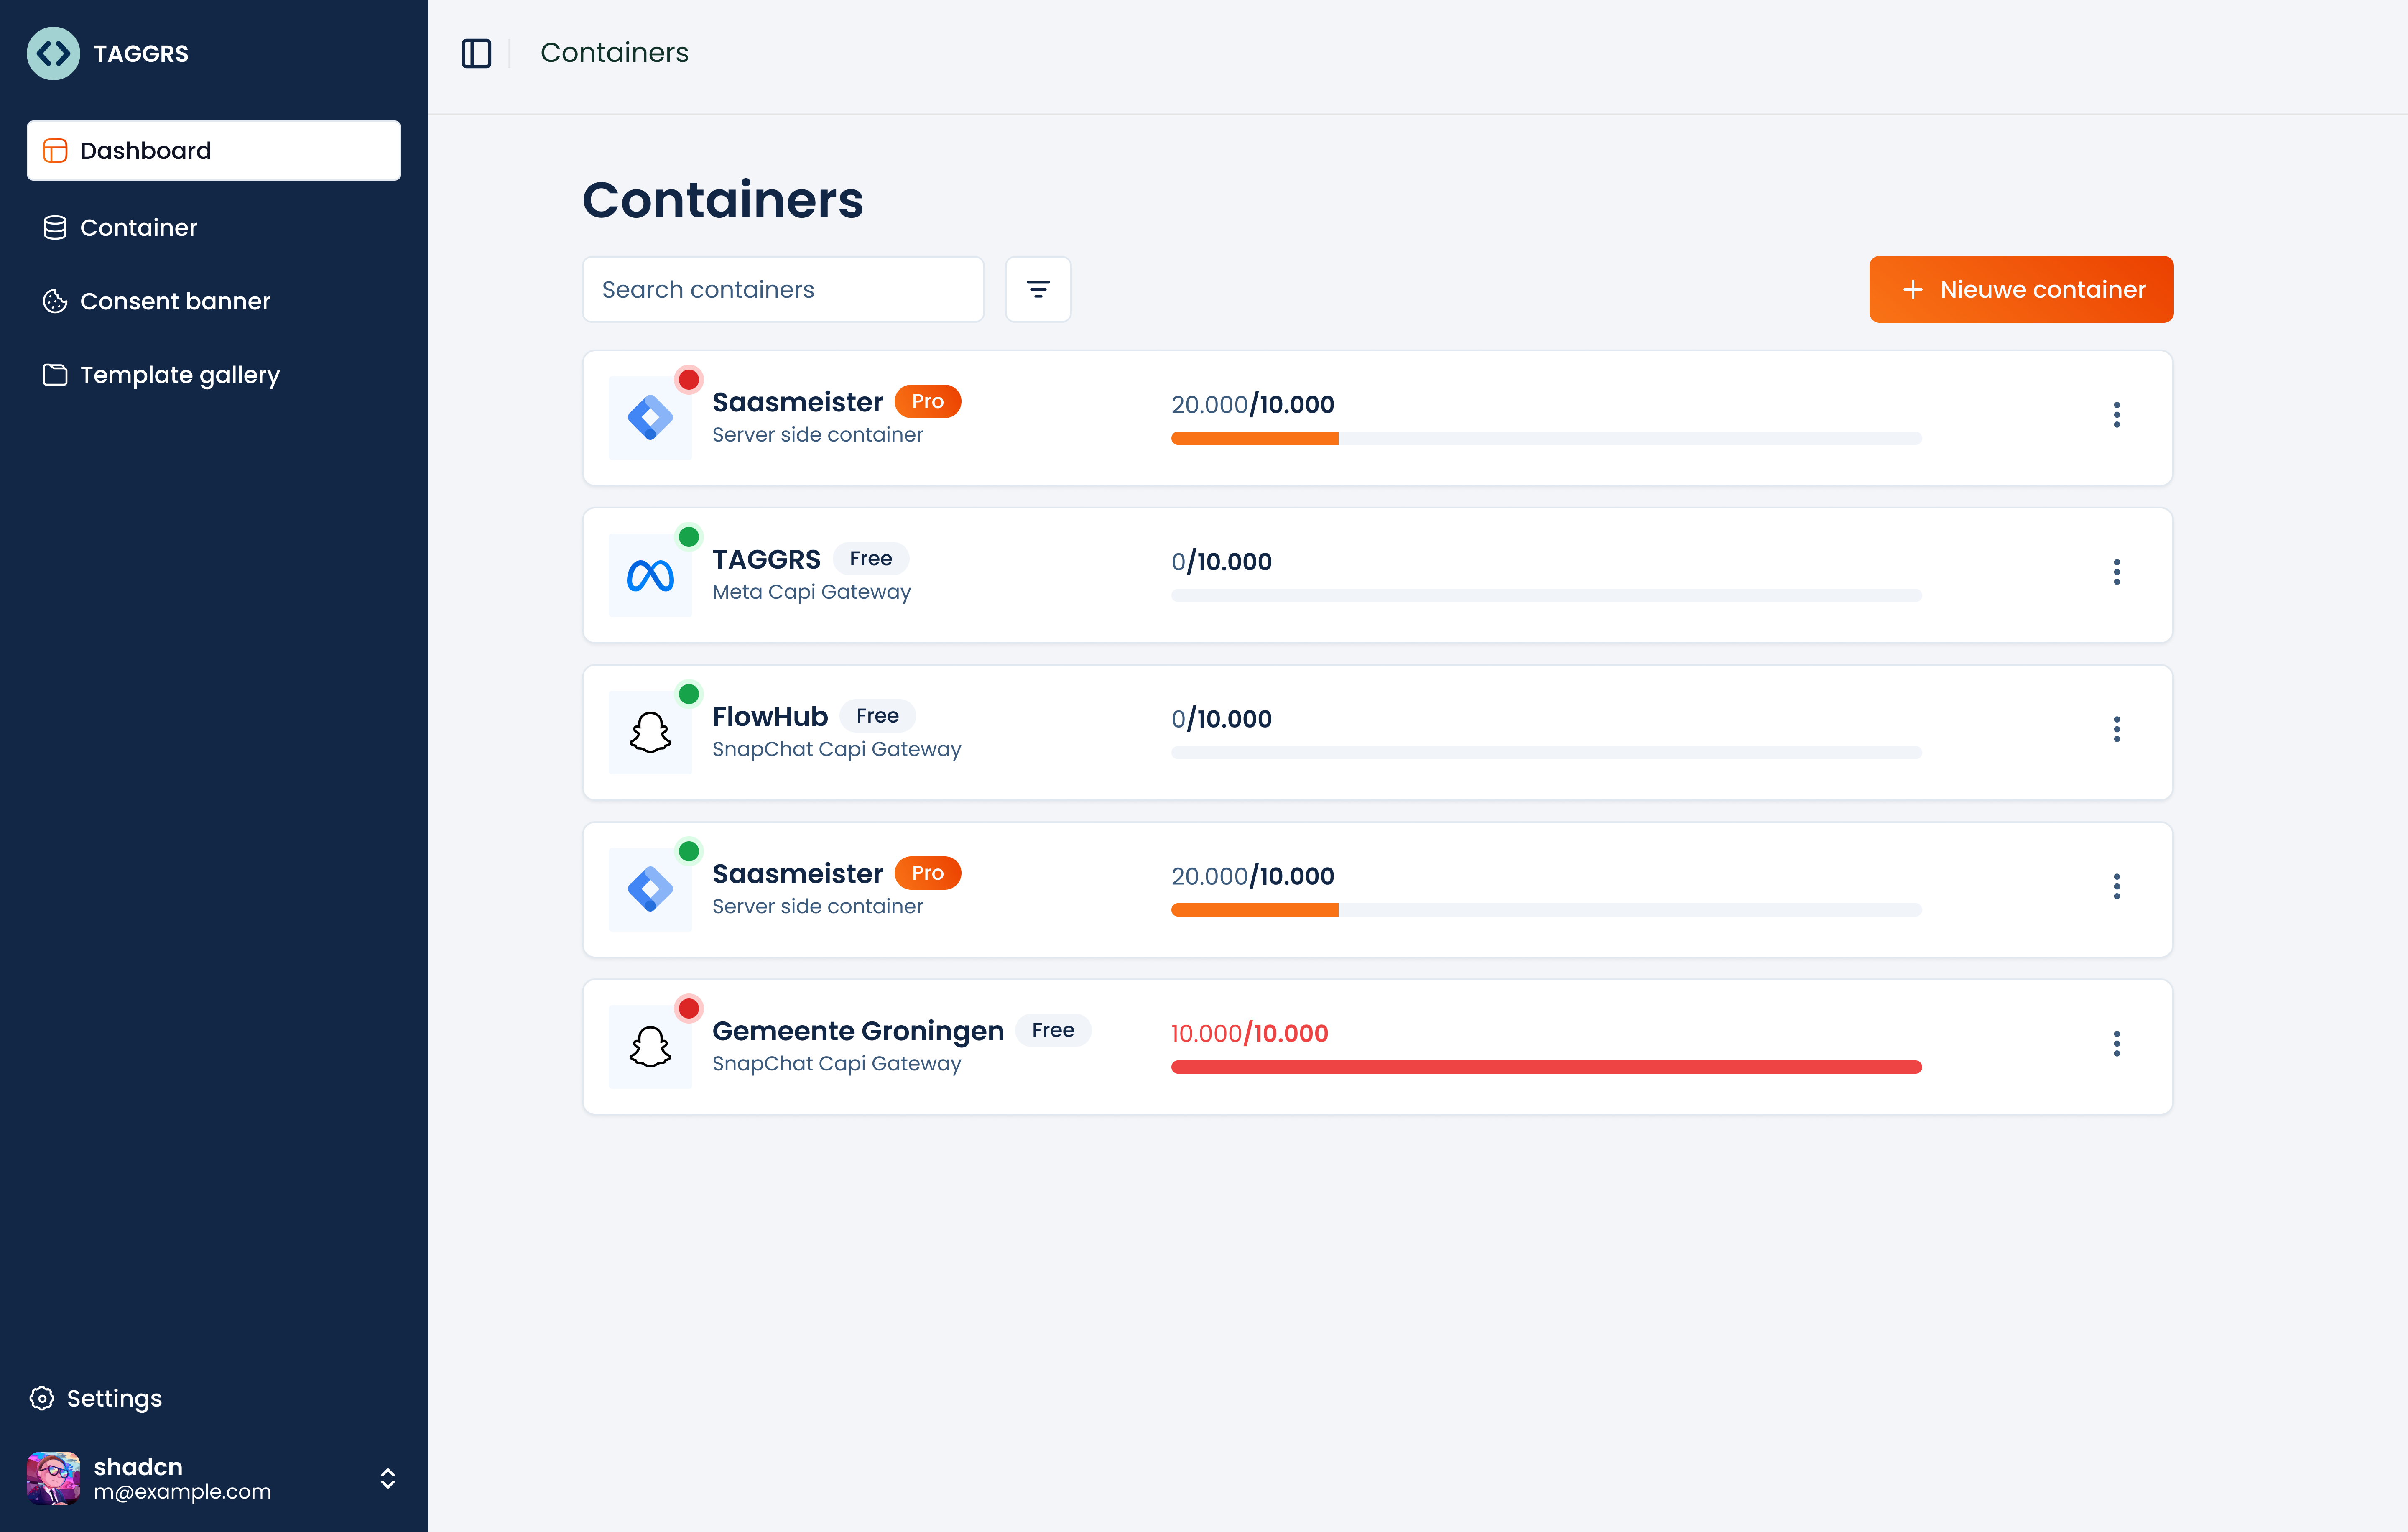Open the three-dot menu of TAGGRS container
2408x1532 pixels.
2117,572
